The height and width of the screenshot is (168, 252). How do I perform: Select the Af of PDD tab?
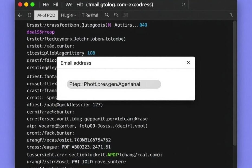tap(46, 15)
